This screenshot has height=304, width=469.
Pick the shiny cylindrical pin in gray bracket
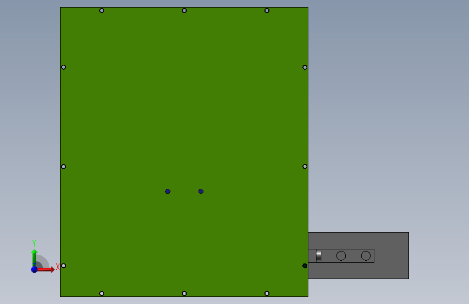319,256
